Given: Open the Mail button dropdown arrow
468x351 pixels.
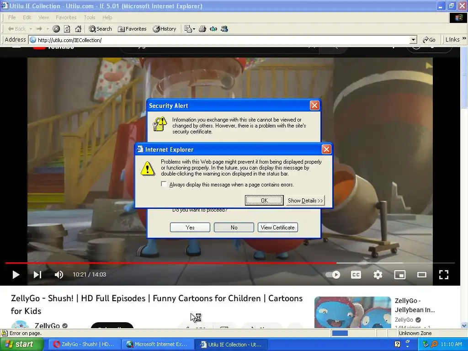Looking at the screenshot, I should [194, 29].
